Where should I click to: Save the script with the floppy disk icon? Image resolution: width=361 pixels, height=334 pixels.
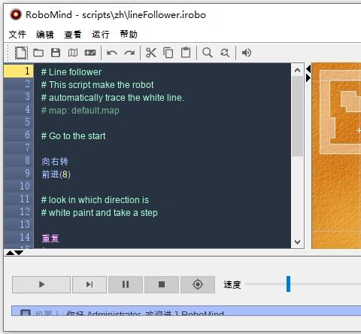pos(56,53)
